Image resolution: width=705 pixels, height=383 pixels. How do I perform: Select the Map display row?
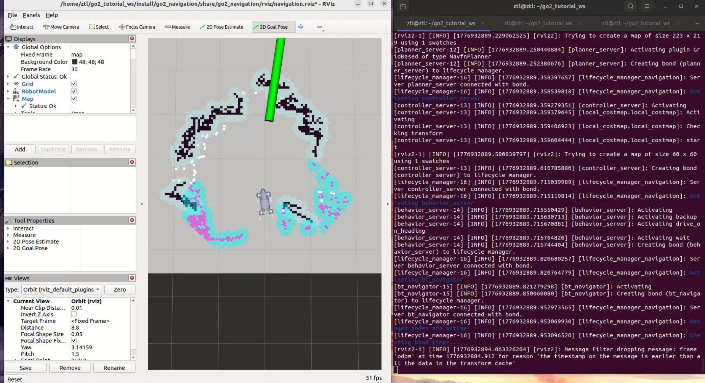point(27,98)
